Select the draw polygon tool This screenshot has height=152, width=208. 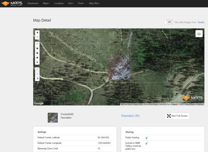click(37, 48)
